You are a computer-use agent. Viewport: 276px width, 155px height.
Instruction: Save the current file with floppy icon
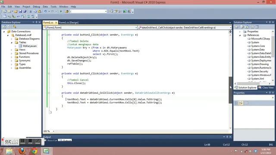(x=20, y=12)
